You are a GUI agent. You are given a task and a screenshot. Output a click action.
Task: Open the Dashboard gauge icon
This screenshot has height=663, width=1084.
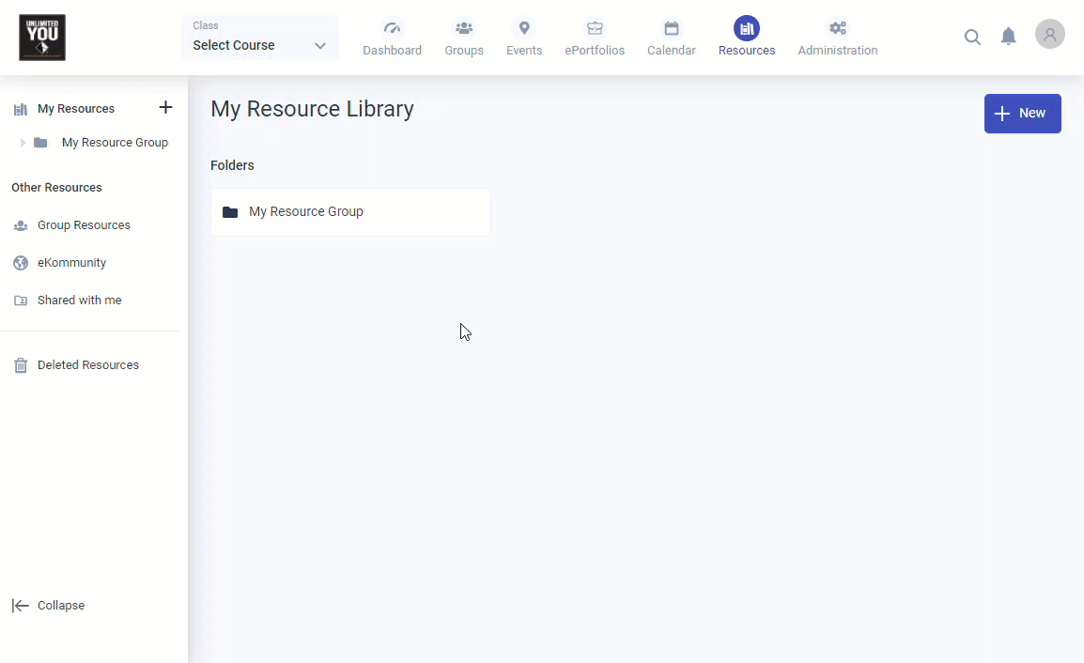pos(392,28)
